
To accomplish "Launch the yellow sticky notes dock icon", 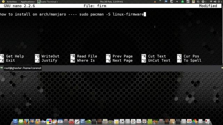I will (x=116, y=121).
